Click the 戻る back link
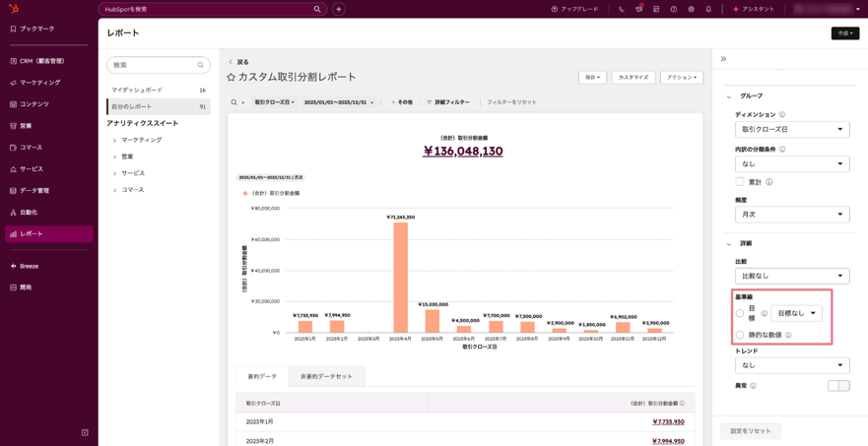The image size is (868, 446). coord(238,62)
